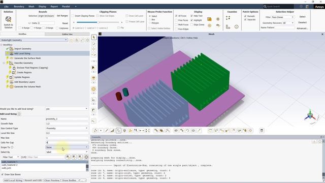Open the Mesh menu

coord(31,7)
